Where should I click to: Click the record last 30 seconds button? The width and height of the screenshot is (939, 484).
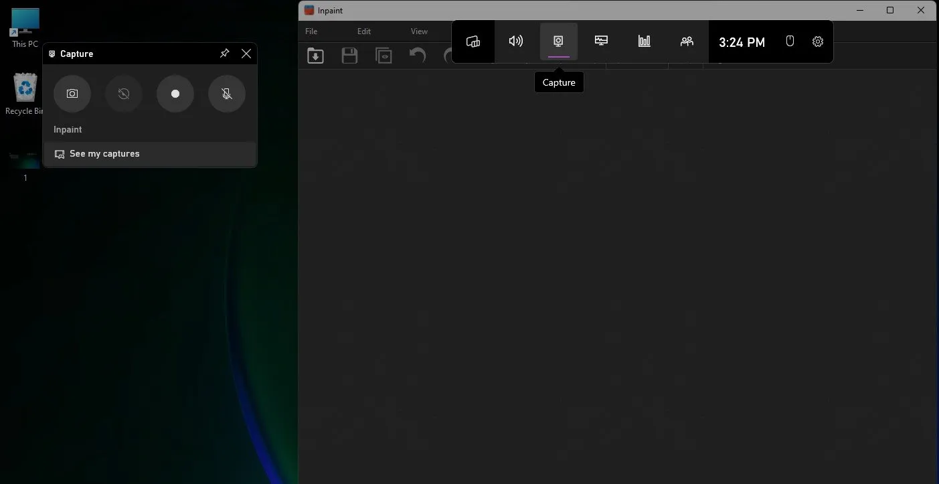point(124,94)
